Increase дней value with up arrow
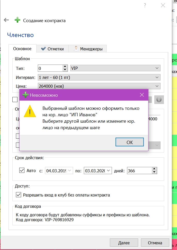Viewport: 177px width, 250px height. tap(154, 169)
